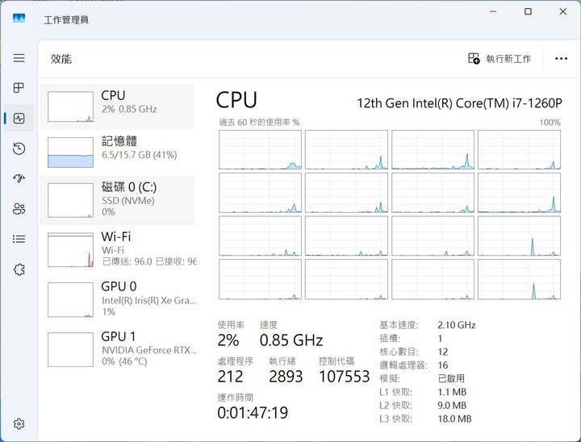Maximize the Task Manager window
The width and height of the screenshot is (581, 442).
click(528, 12)
